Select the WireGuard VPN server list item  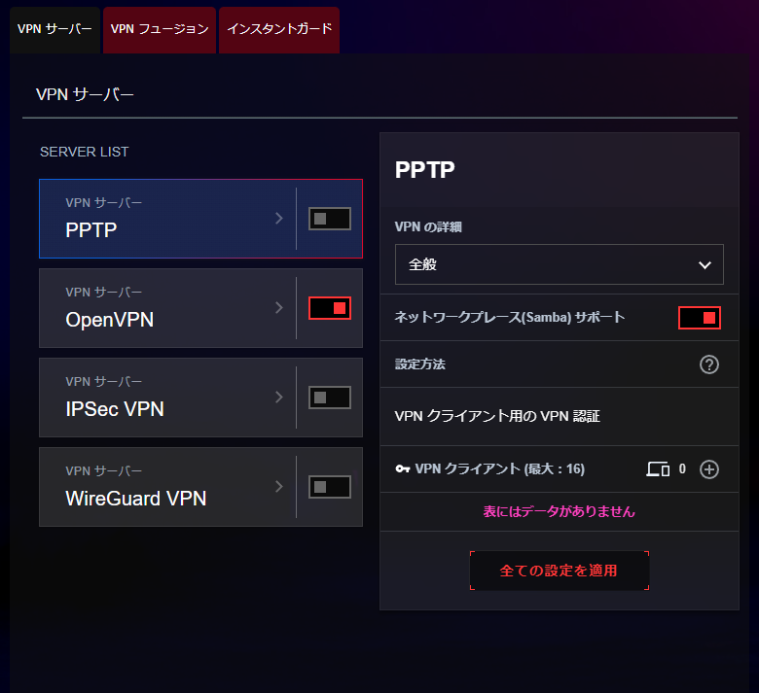(x=156, y=488)
